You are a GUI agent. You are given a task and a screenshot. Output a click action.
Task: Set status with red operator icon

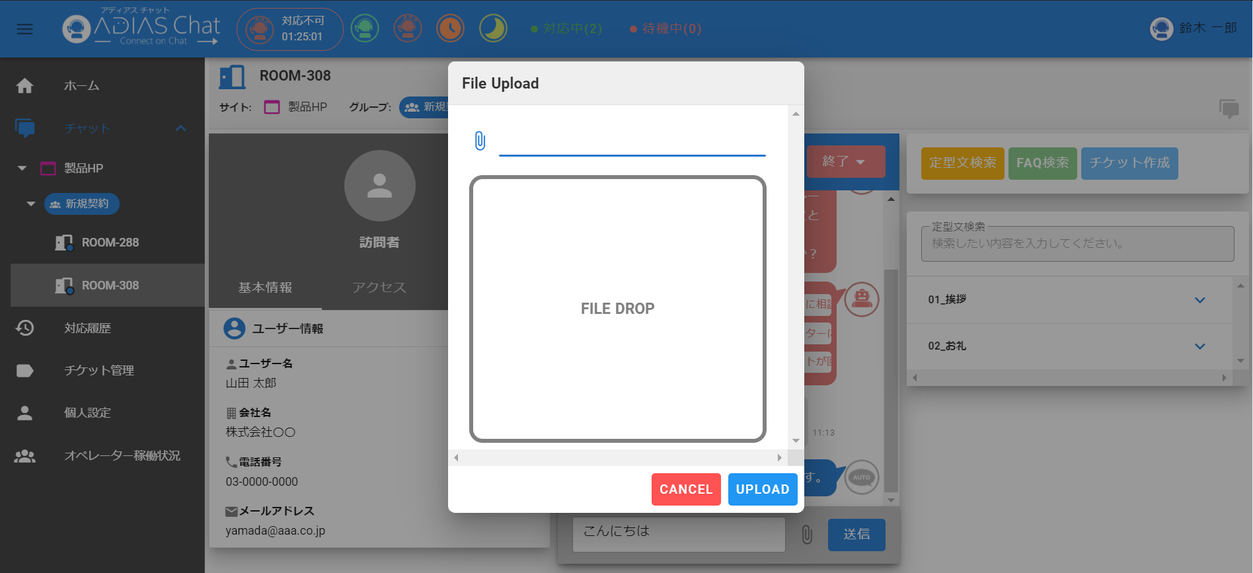click(408, 28)
